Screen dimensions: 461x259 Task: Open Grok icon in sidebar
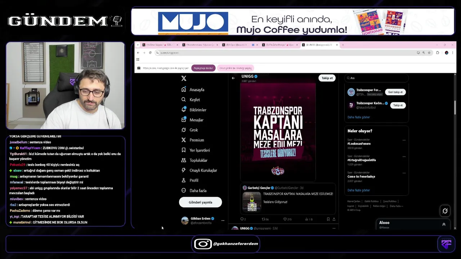tap(184, 130)
